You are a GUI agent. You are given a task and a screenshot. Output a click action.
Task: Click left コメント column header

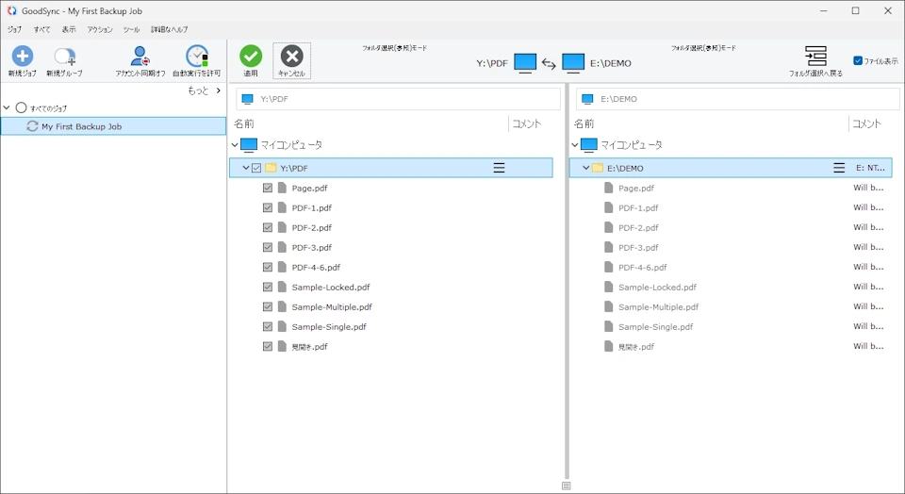coord(526,123)
